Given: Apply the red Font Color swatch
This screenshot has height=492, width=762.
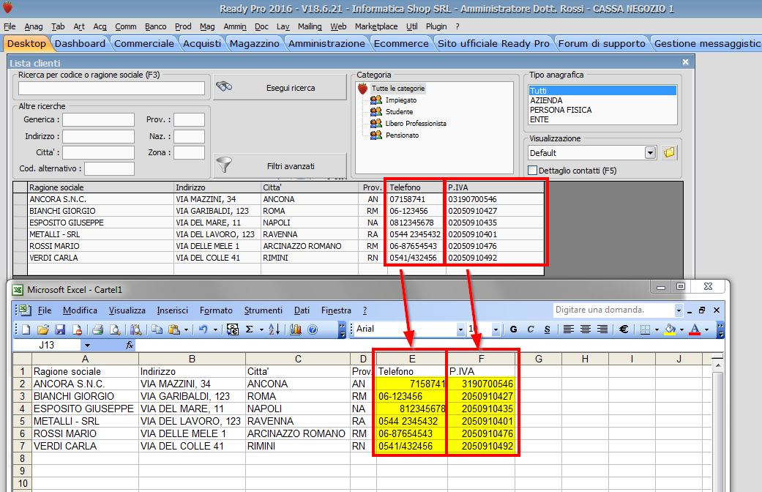Looking at the screenshot, I should tap(695, 329).
